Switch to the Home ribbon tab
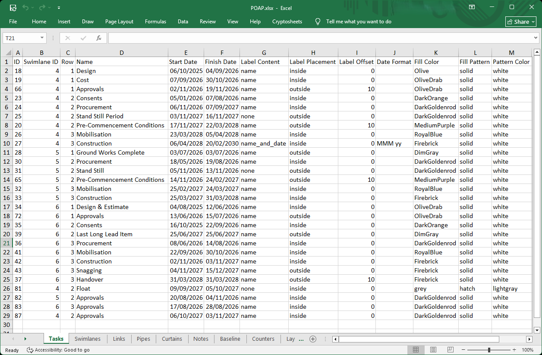This screenshot has width=542, height=355. [39, 22]
